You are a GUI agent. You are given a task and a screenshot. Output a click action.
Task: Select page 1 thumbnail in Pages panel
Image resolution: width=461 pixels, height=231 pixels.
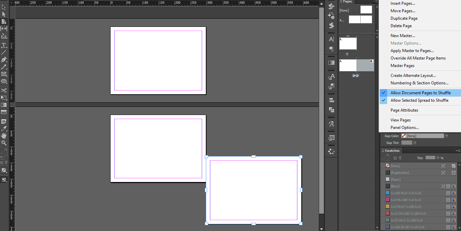pos(348,44)
